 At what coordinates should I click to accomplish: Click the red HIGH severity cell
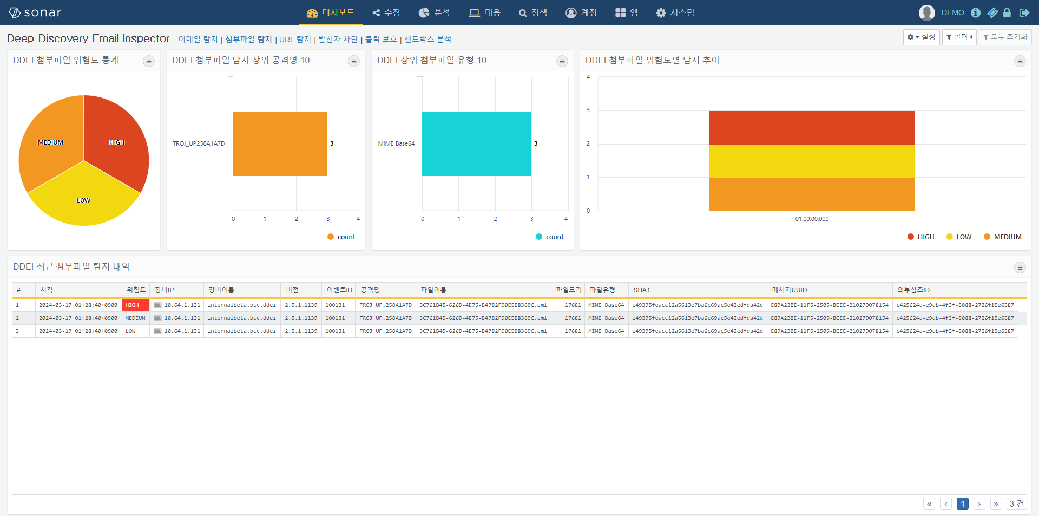click(136, 305)
